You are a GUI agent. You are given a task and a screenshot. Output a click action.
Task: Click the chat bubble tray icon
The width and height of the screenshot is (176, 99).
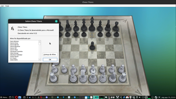click(106, 97)
